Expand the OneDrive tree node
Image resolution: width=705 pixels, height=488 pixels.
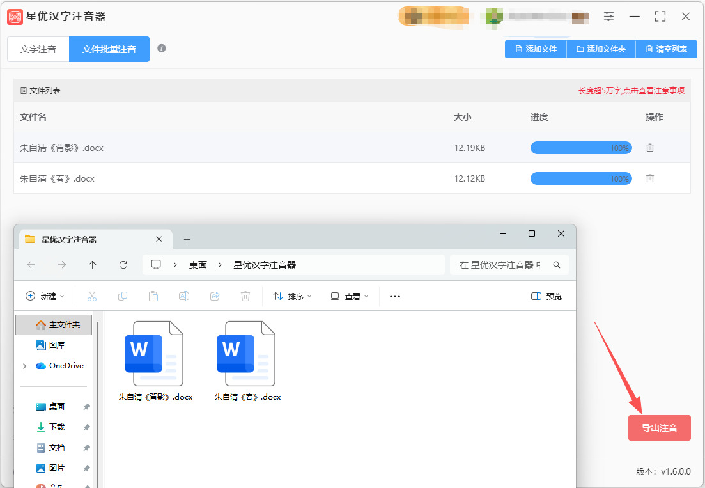(x=25, y=366)
